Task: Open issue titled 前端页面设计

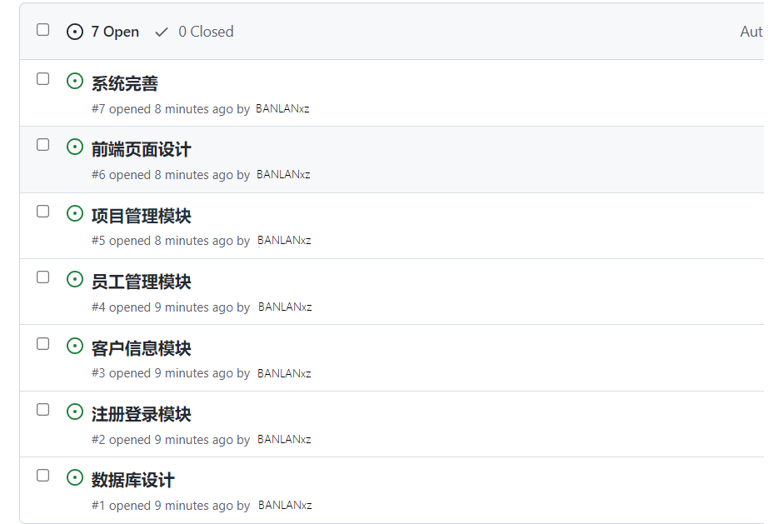Action: coord(142,150)
